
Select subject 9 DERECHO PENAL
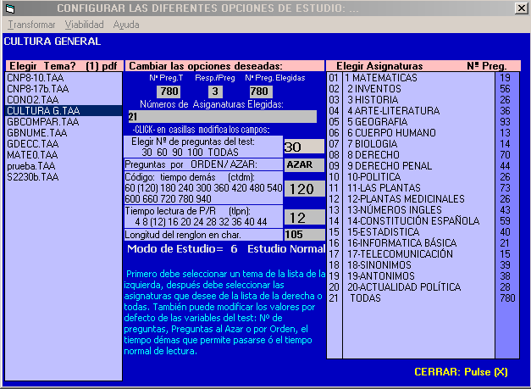(418, 166)
